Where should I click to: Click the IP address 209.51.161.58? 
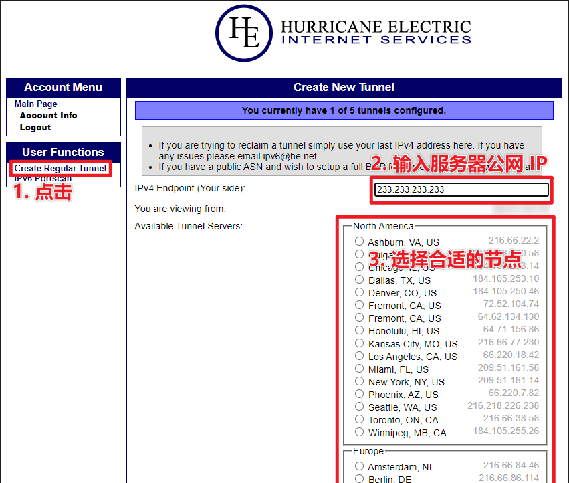(x=508, y=367)
